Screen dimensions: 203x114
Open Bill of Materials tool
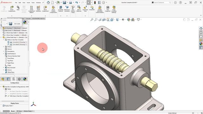pos(79,9)
